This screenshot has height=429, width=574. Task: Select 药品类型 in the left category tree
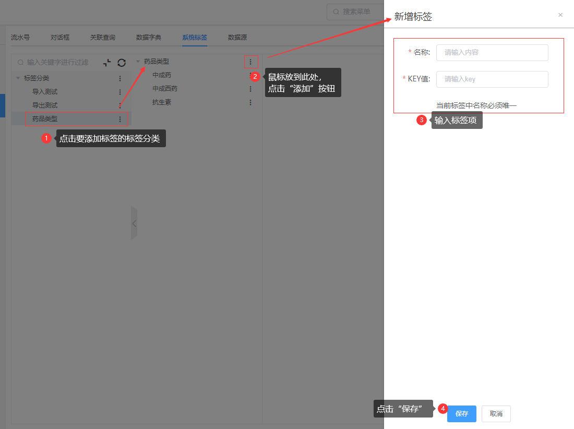pyautogui.click(x=45, y=119)
